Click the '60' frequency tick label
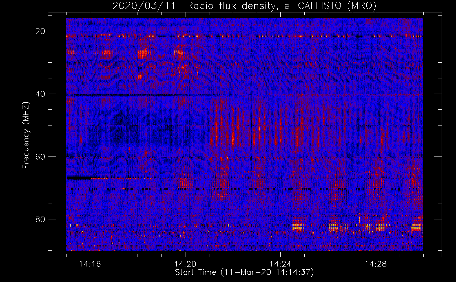This screenshot has width=456, height=282. [x=40, y=157]
